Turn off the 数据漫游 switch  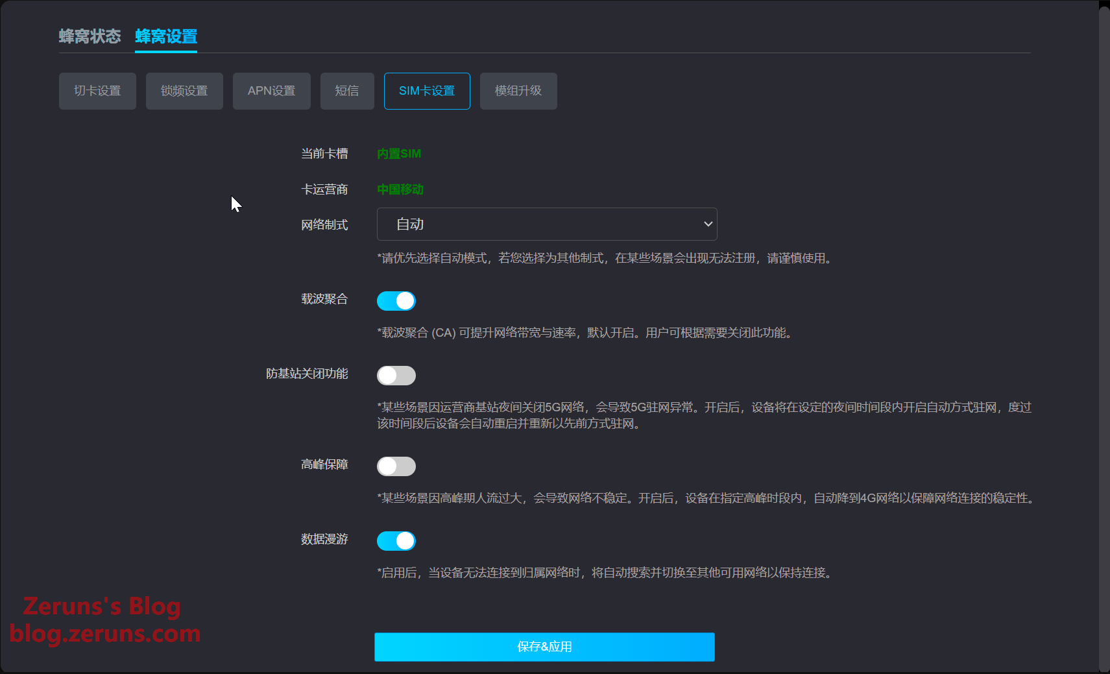click(x=396, y=541)
